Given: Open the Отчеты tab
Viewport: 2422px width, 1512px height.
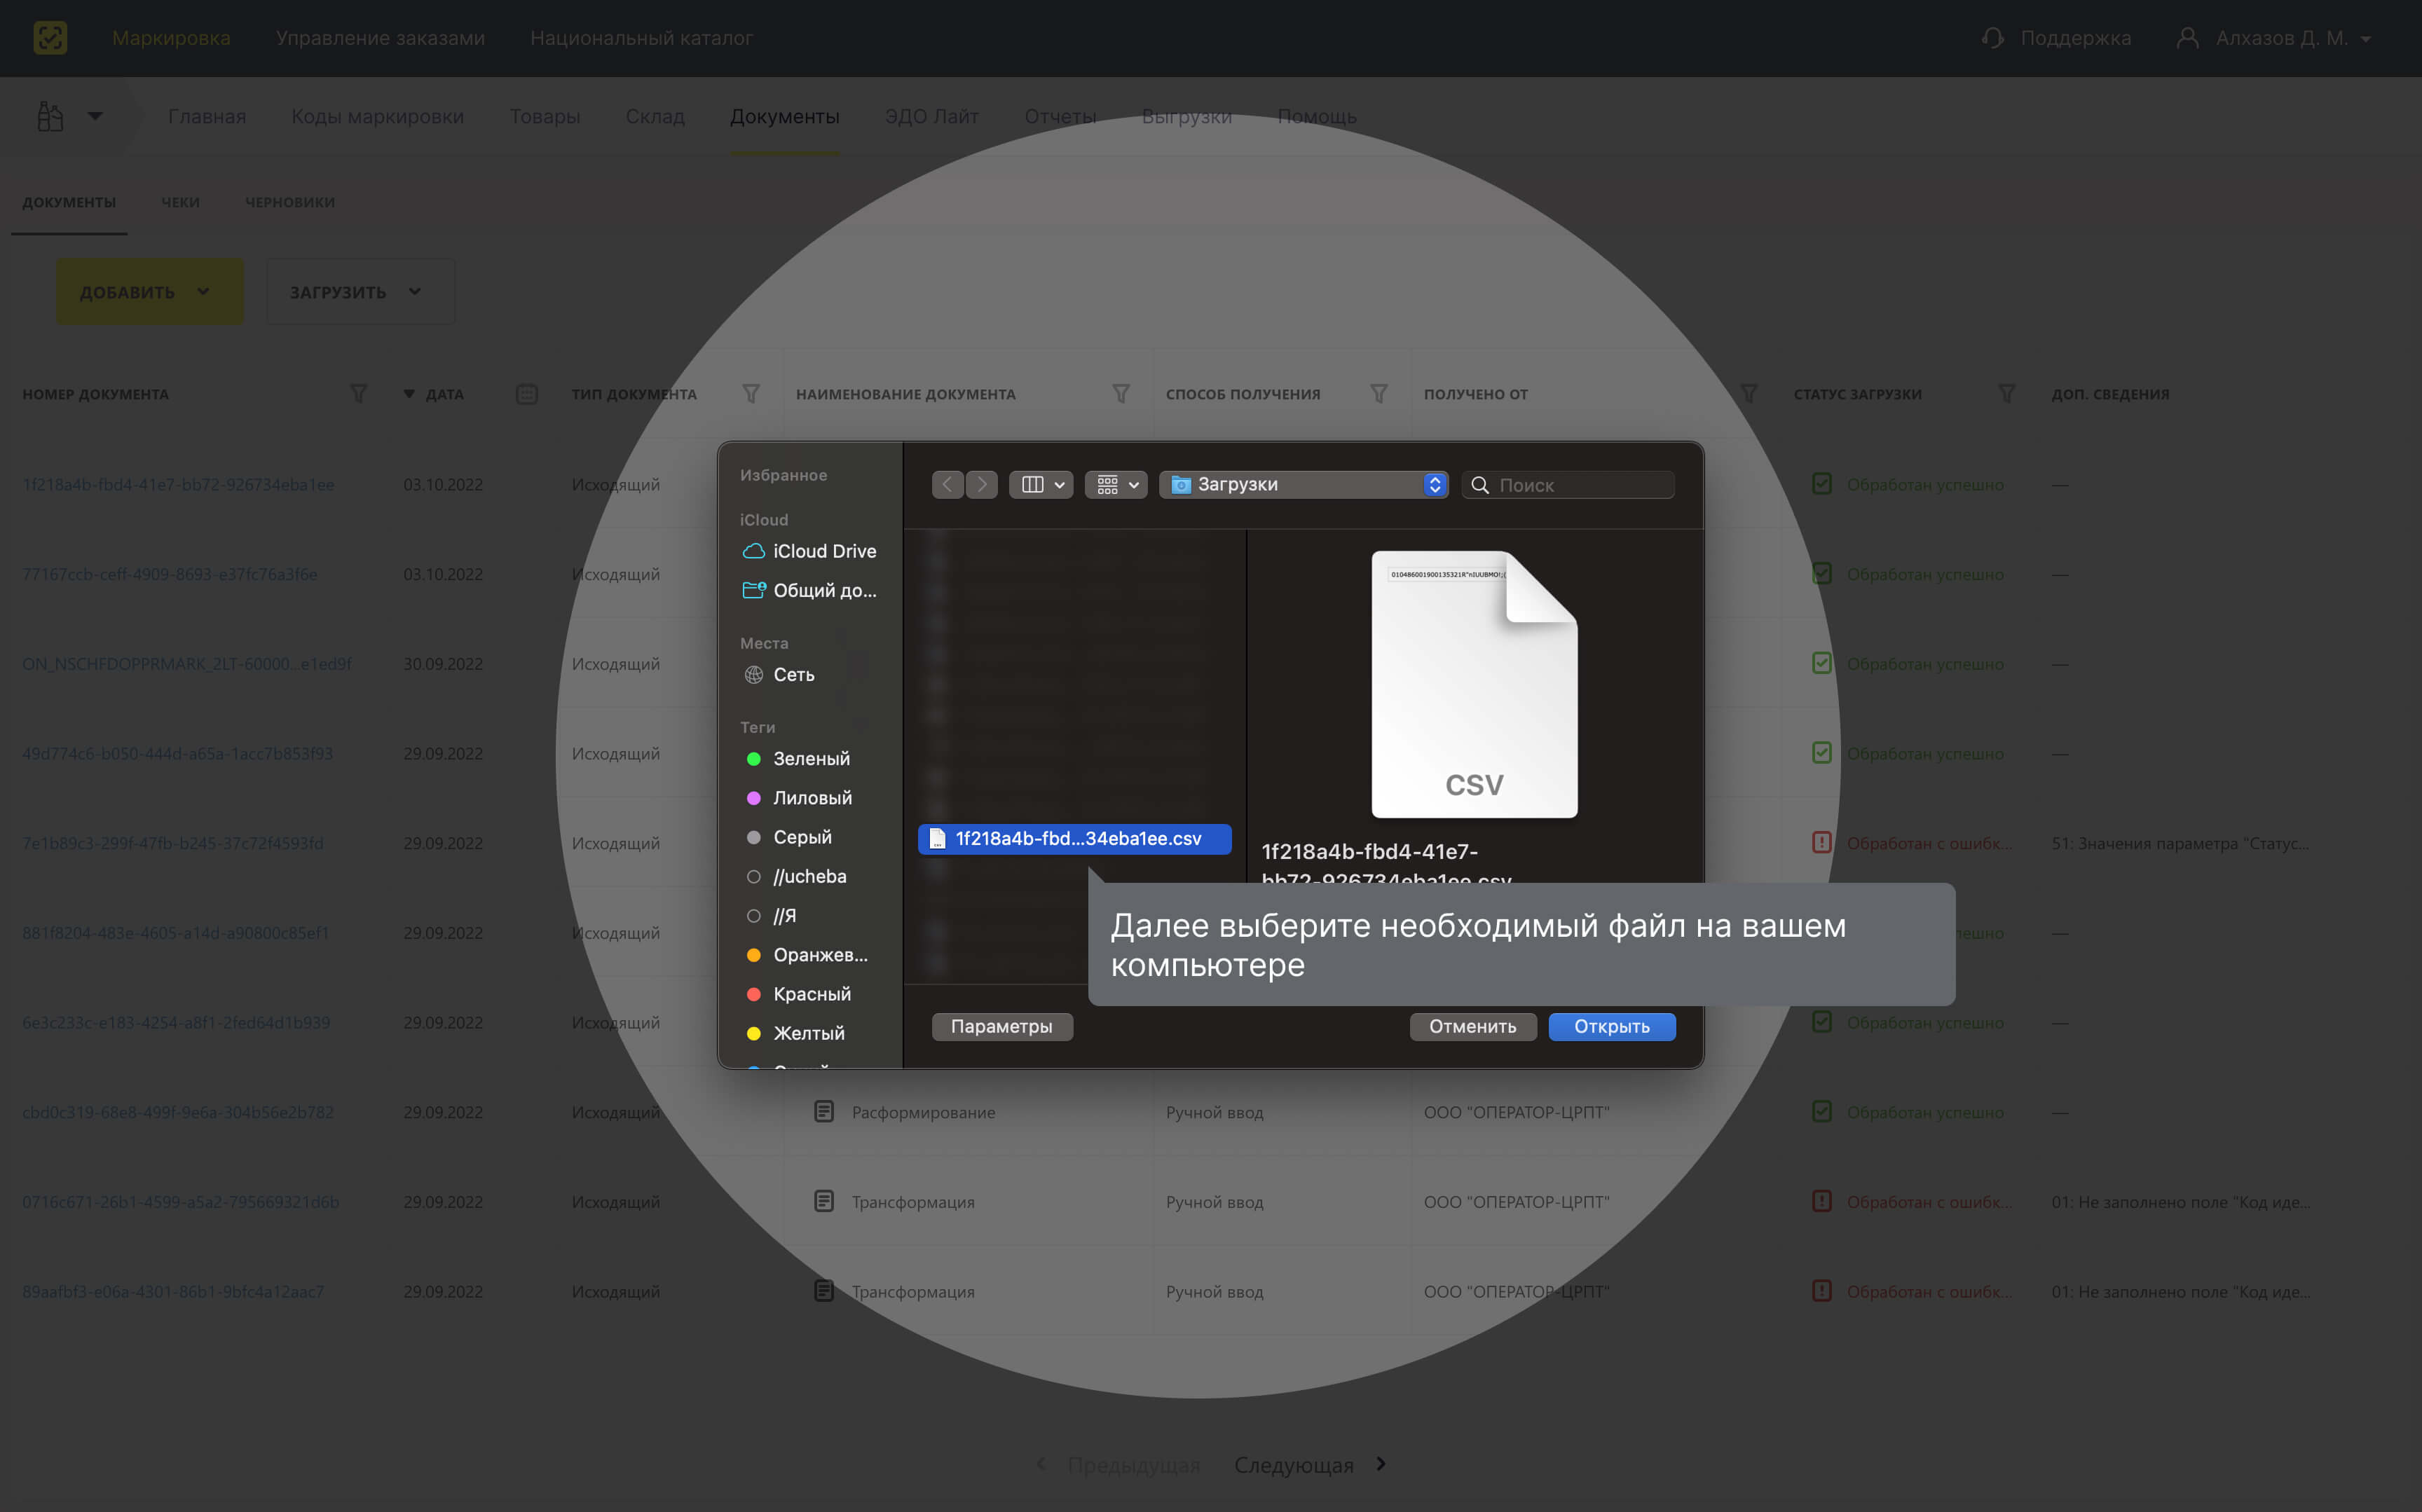Looking at the screenshot, I should click(1060, 116).
